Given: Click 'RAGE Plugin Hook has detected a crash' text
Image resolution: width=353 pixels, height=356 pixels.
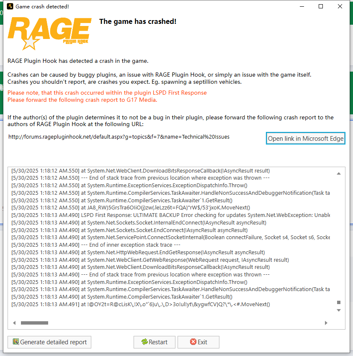Looking at the screenshot, I should [78, 61].
